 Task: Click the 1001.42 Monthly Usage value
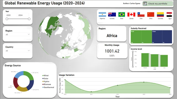(112, 51)
